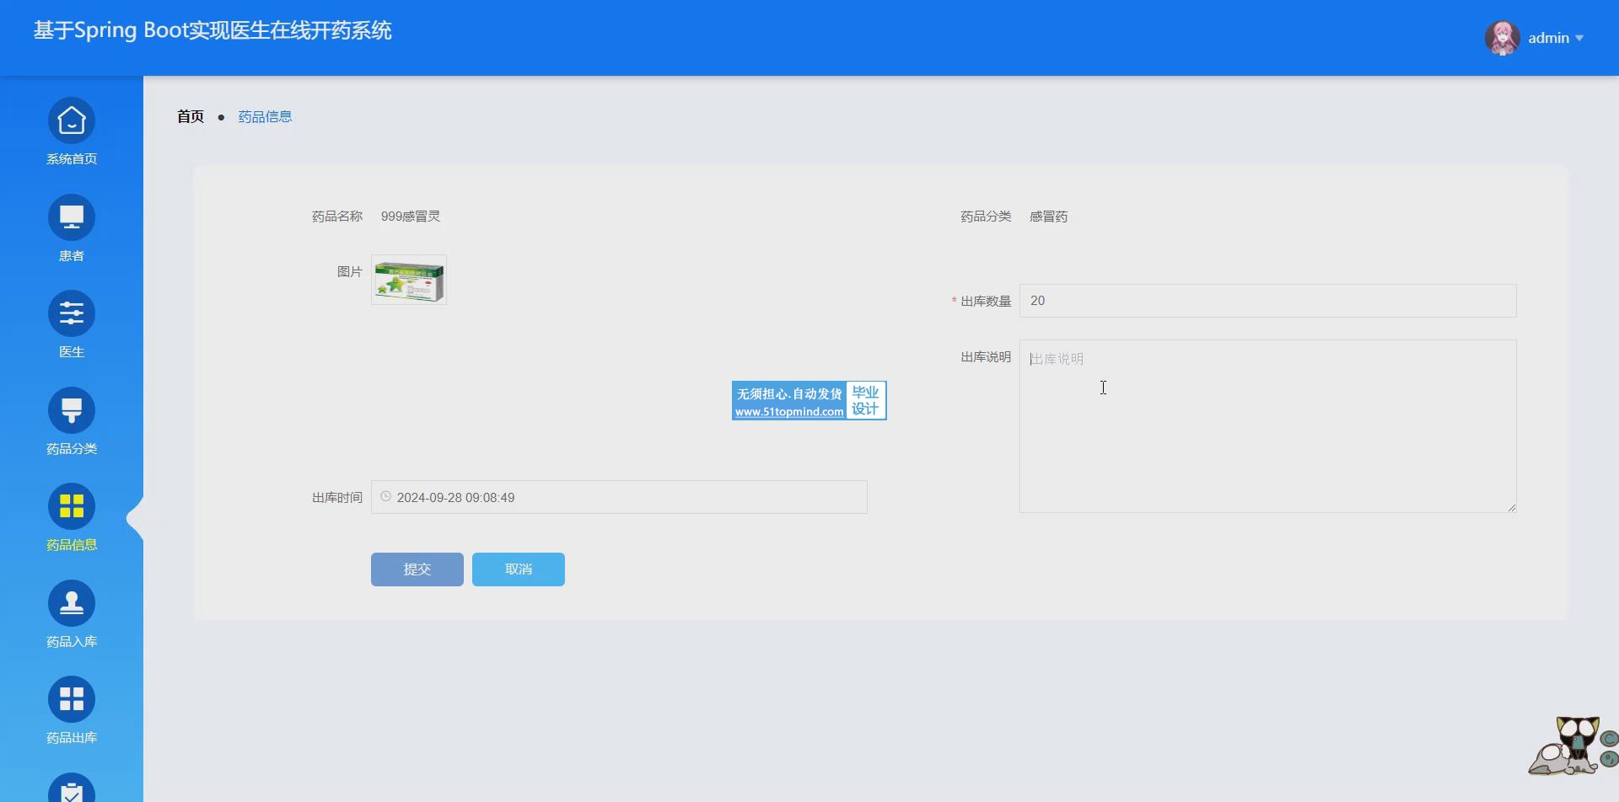
Task: Click into the 出库说明 text area
Action: tap(1267, 425)
